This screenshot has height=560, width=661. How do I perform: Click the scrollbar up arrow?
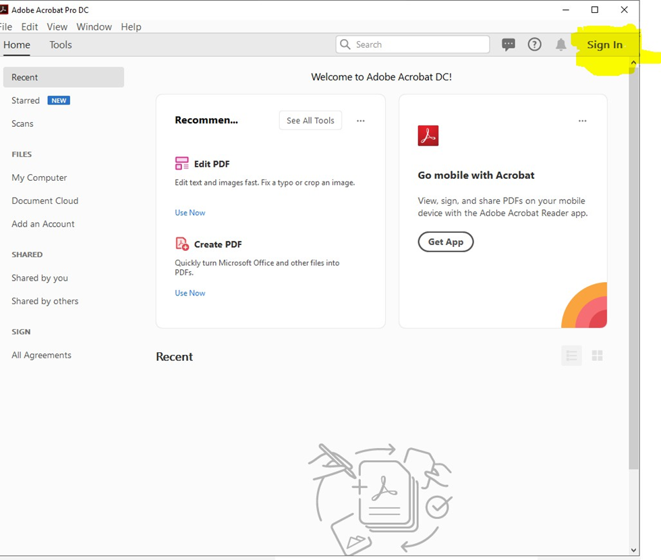pyautogui.click(x=633, y=62)
